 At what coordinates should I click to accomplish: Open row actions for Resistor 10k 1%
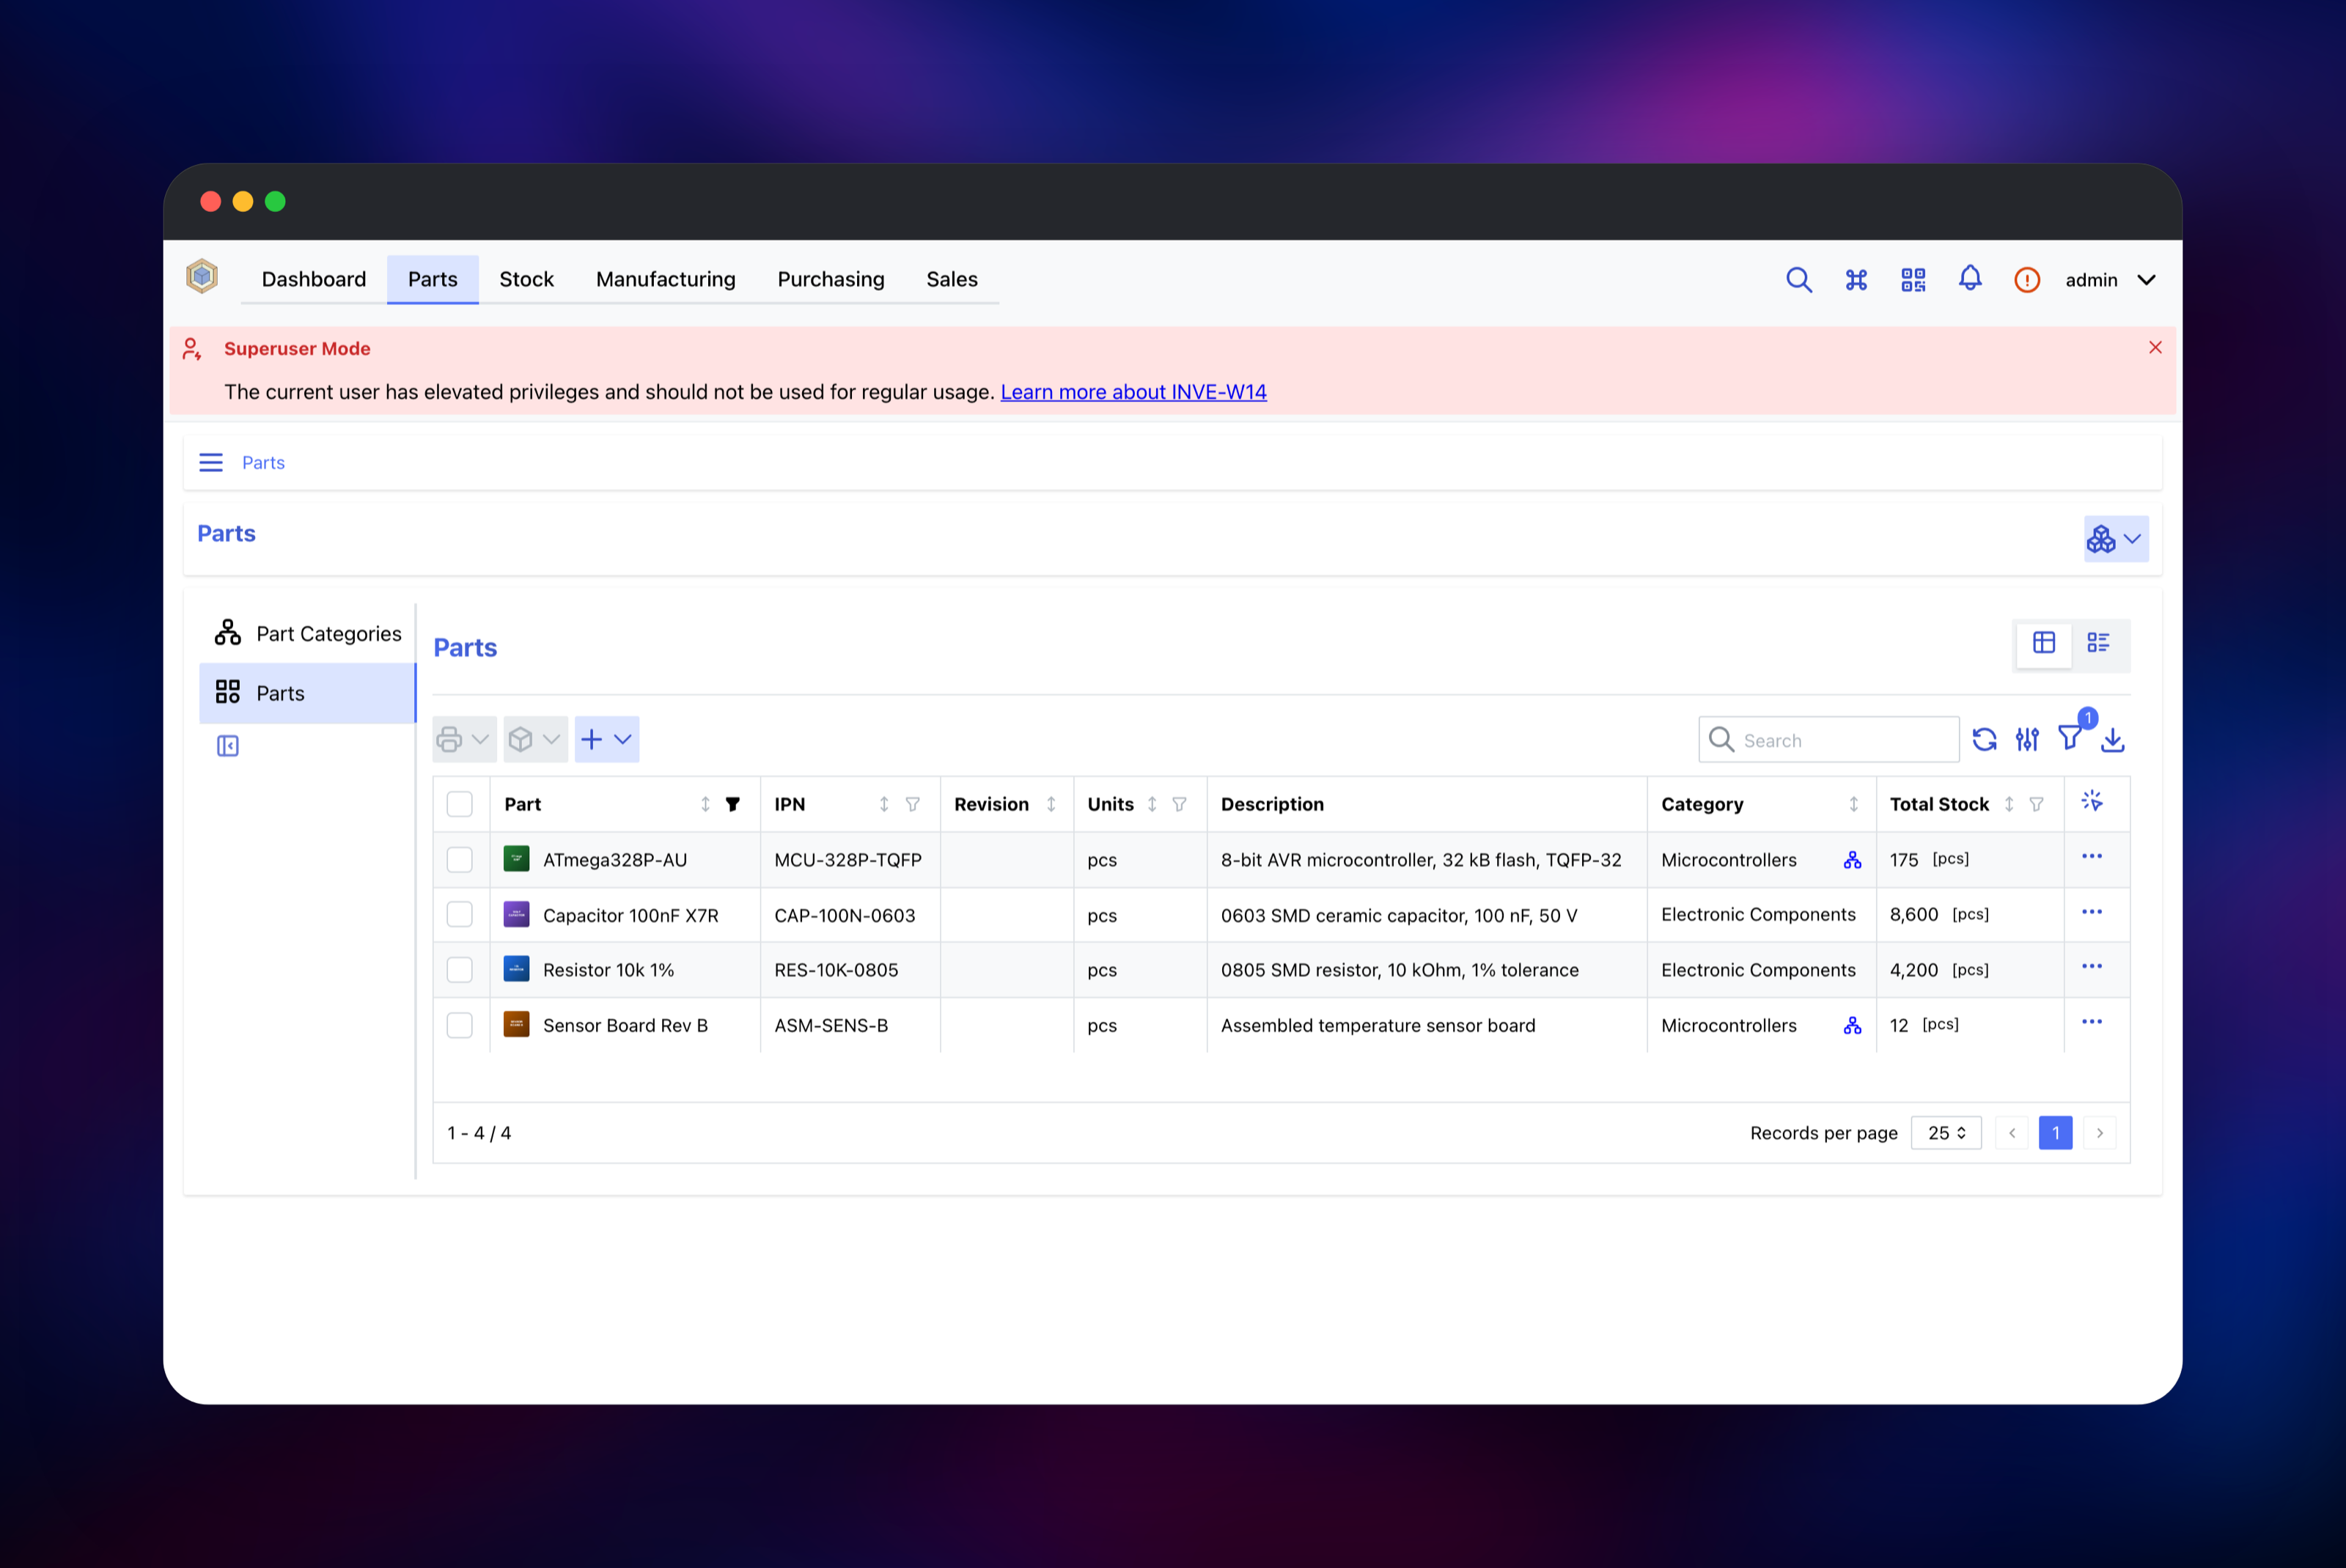pyautogui.click(x=2092, y=967)
